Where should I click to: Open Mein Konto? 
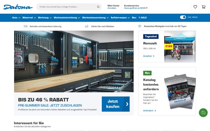pos(113,6)
